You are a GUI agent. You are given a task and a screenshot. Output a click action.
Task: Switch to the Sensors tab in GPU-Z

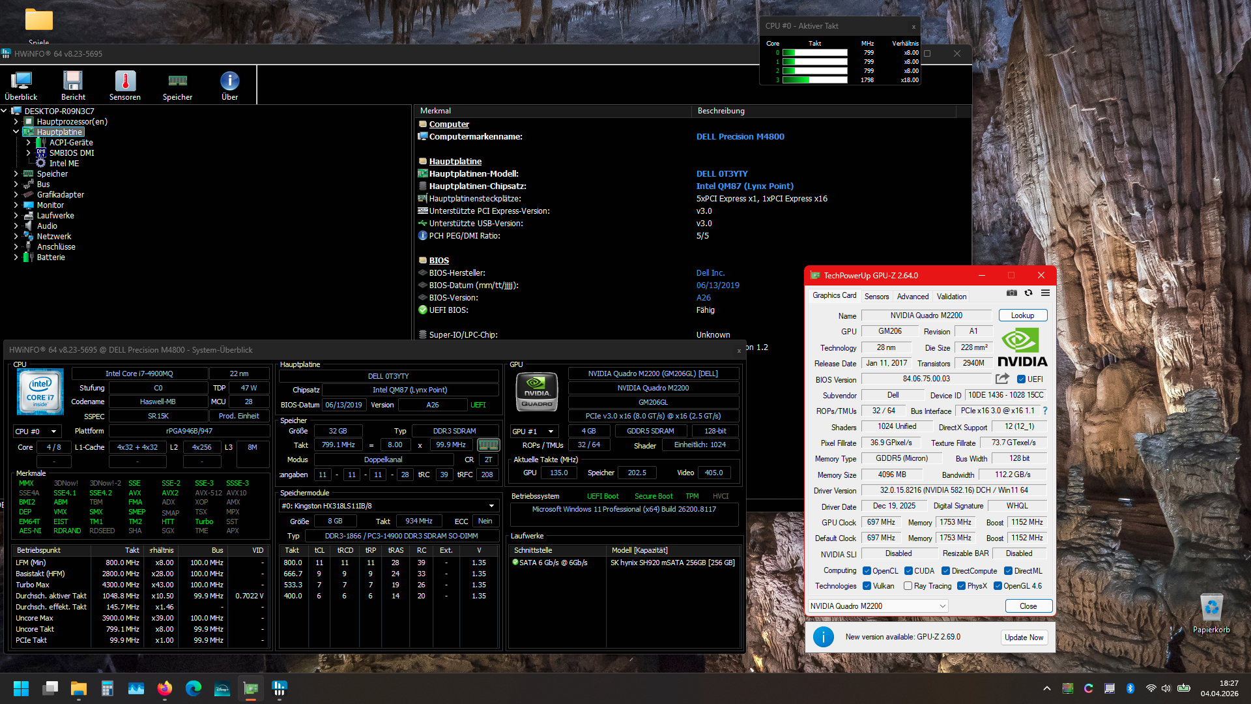click(x=876, y=297)
